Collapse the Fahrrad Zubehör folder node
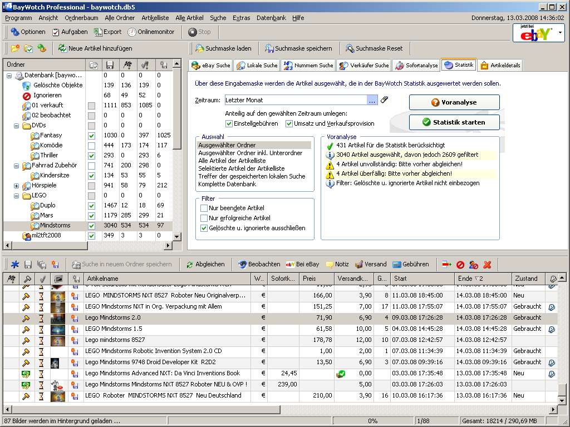The height and width of the screenshot is (427, 570). pos(16,166)
